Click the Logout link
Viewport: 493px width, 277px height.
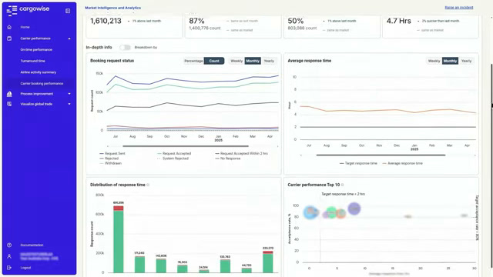click(x=25, y=268)
